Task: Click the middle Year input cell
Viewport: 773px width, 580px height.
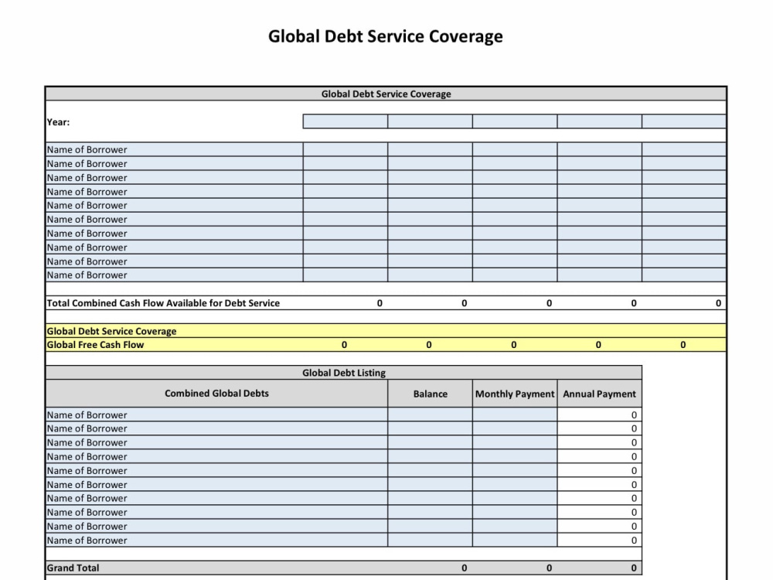Action: 515,121
